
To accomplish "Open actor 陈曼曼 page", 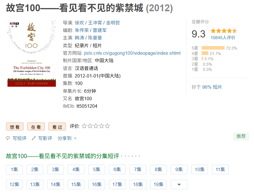I will click(x=95, y=38).
